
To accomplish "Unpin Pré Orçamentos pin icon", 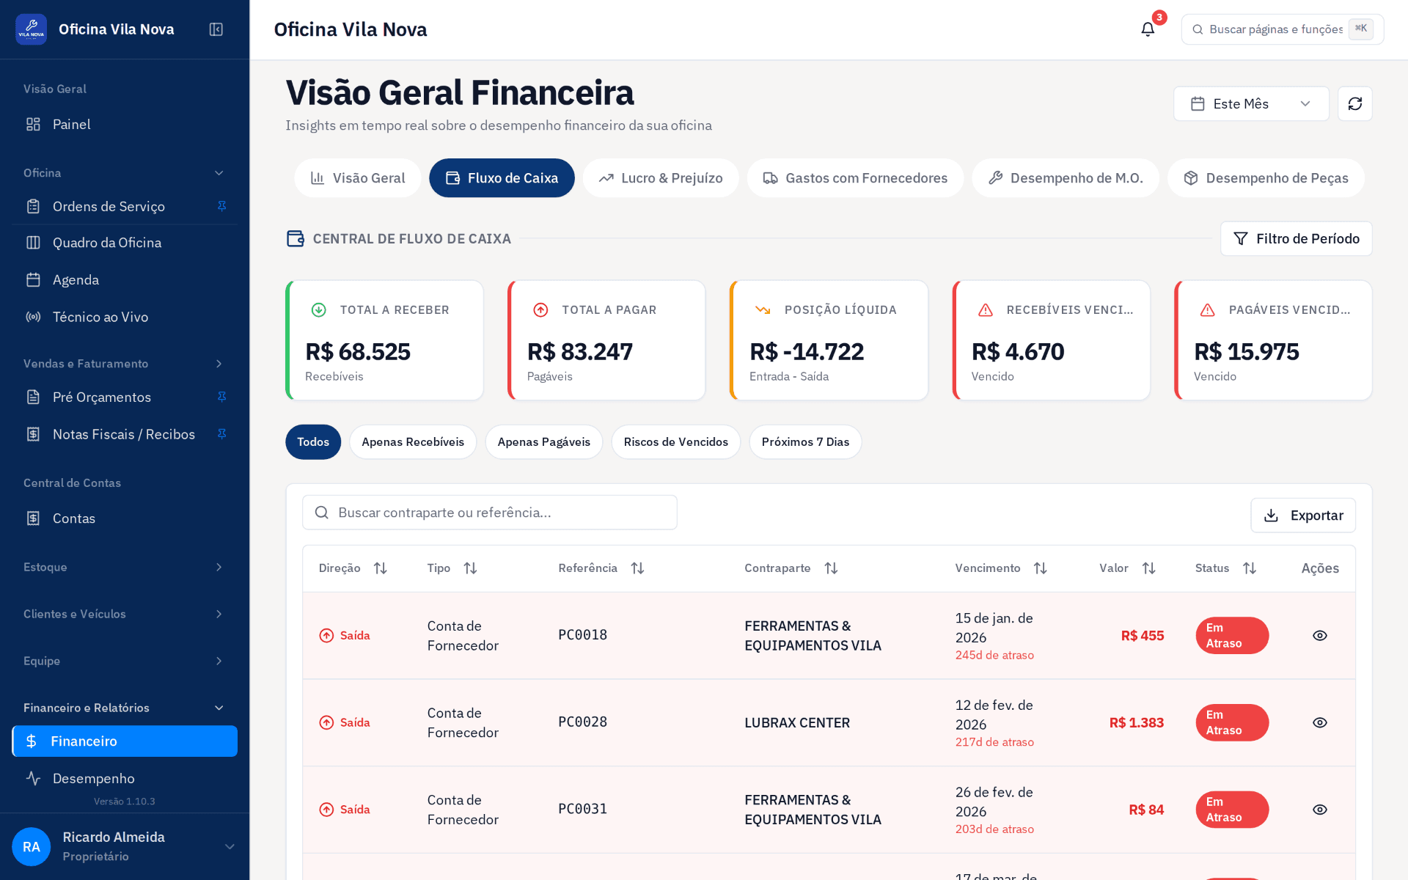I will 221,397.
